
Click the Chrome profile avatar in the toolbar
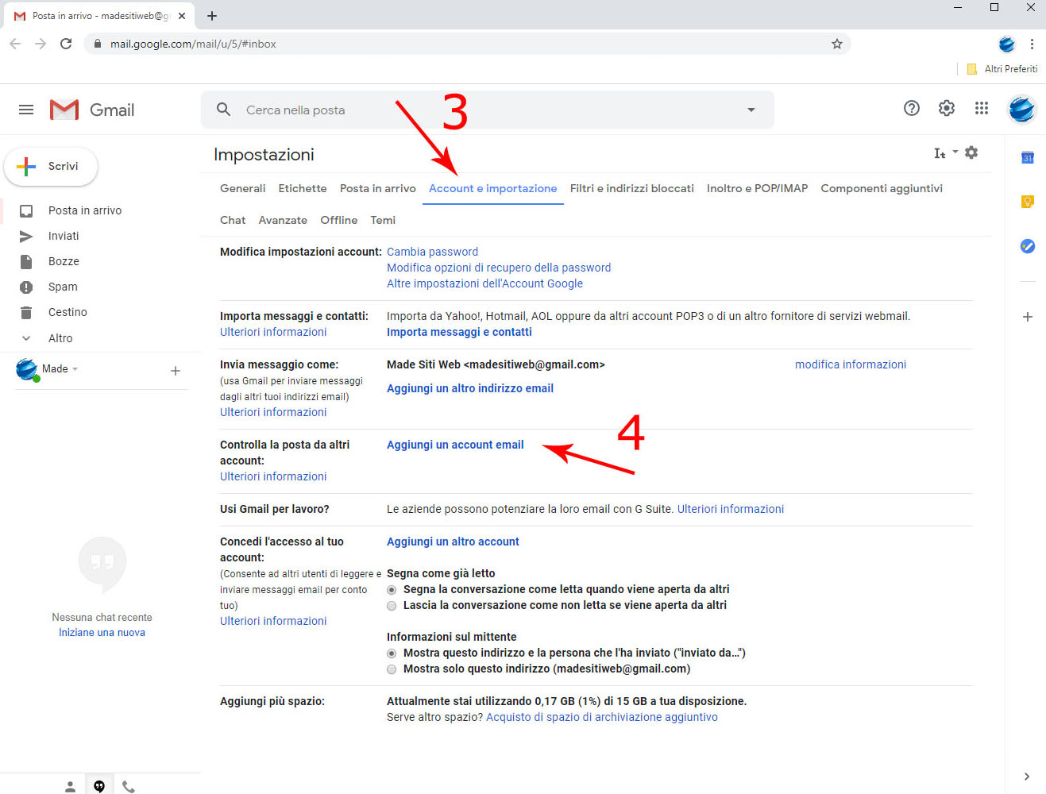coord(1007,44)
